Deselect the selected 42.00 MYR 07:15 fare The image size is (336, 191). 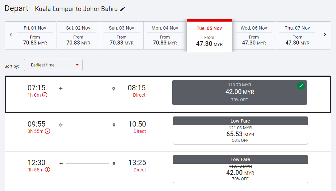coord(239,93)
